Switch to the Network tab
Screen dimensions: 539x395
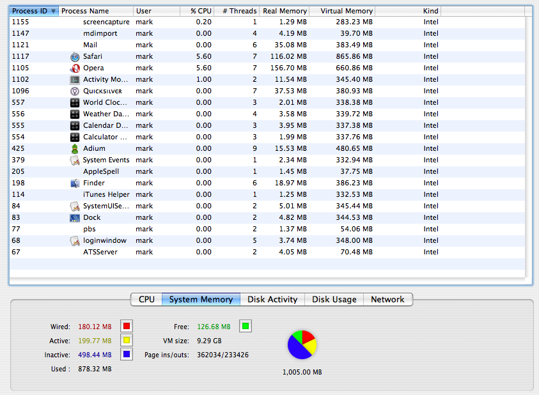(x=387, y=299)
